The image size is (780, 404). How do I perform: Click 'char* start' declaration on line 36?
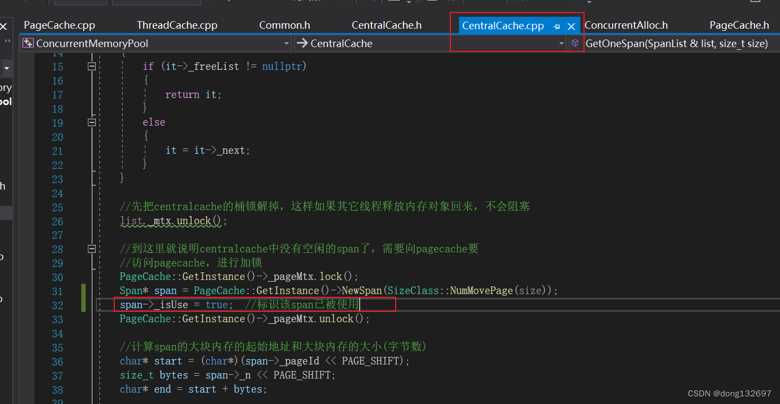click(x=151, y=362)
